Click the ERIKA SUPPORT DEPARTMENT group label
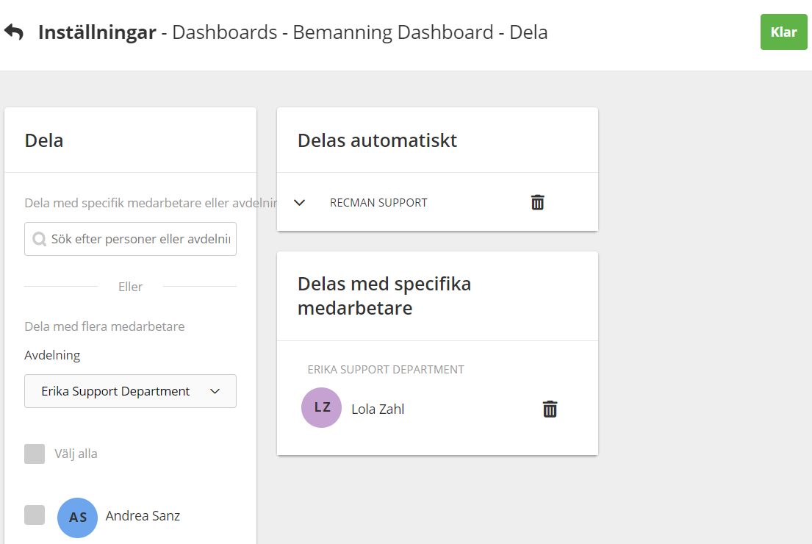Screen dimensions: 812x544 pyautogui.click(x=386, y=370)
